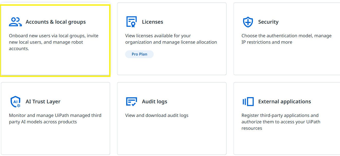Click the Pro Plan badge

pyautogui.click(x=139, y=54)
